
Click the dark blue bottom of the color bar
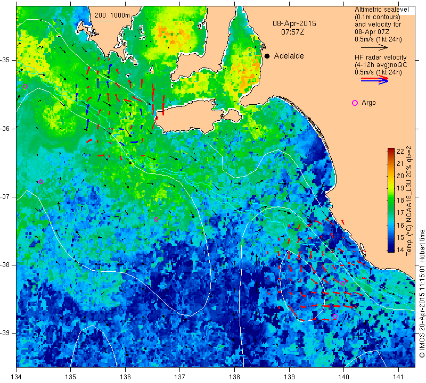click(x=391, y=250)
